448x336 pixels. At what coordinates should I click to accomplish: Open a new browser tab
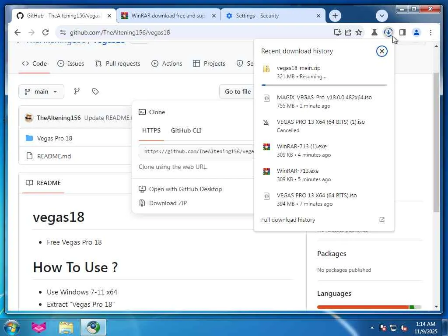335,16
